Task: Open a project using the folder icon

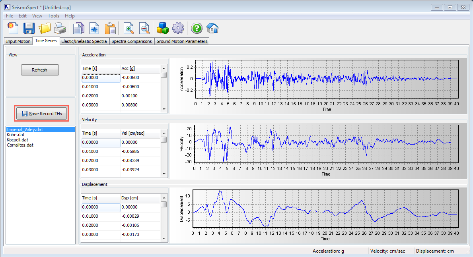Action: (x=45, y=28)
